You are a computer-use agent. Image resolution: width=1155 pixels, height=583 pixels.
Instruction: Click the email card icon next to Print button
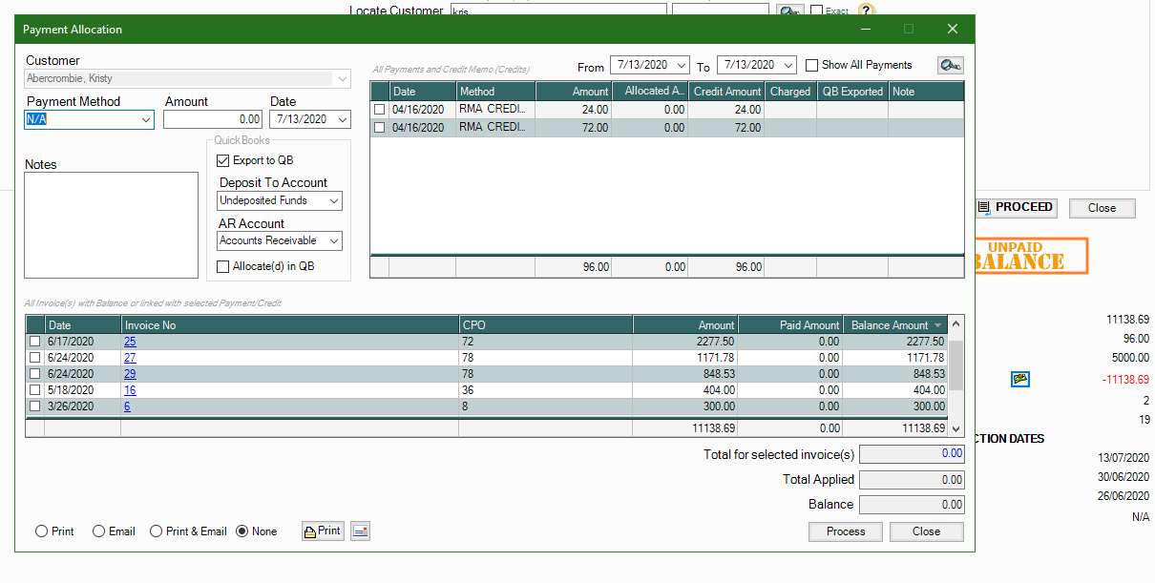click(360, 531)
